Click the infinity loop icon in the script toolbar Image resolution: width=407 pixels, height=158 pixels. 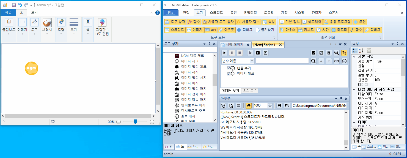(336, 61)
